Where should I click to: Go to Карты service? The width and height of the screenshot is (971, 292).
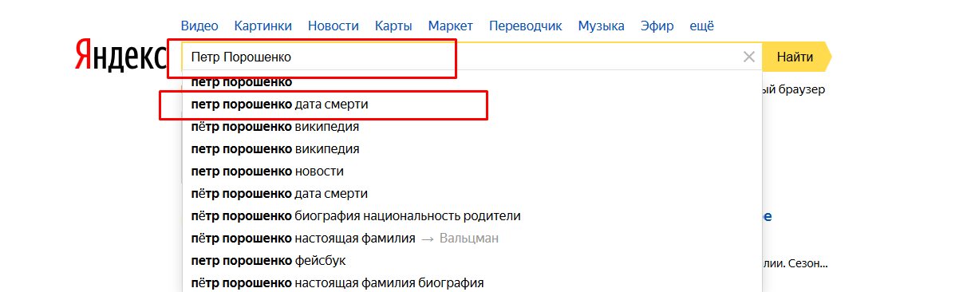click(393, 26)
